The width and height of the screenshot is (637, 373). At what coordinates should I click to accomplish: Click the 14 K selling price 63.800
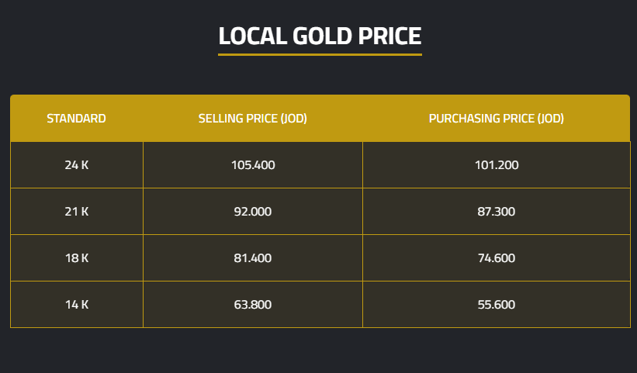[x=253, y=305]
